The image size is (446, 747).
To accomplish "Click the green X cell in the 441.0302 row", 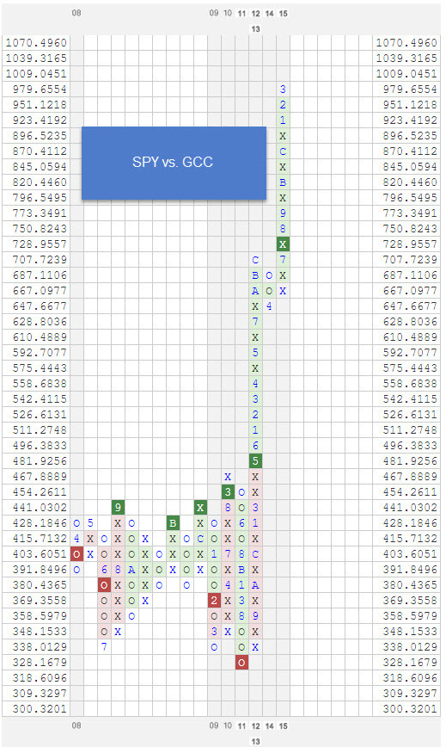I will click(x=200, y=508).
